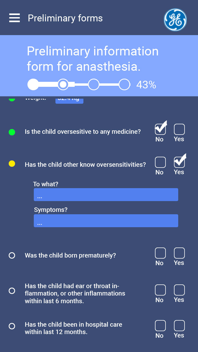Open the hamburger navigation menu
This screenshot has height=352, width=198.
click(x=15, y=18)
